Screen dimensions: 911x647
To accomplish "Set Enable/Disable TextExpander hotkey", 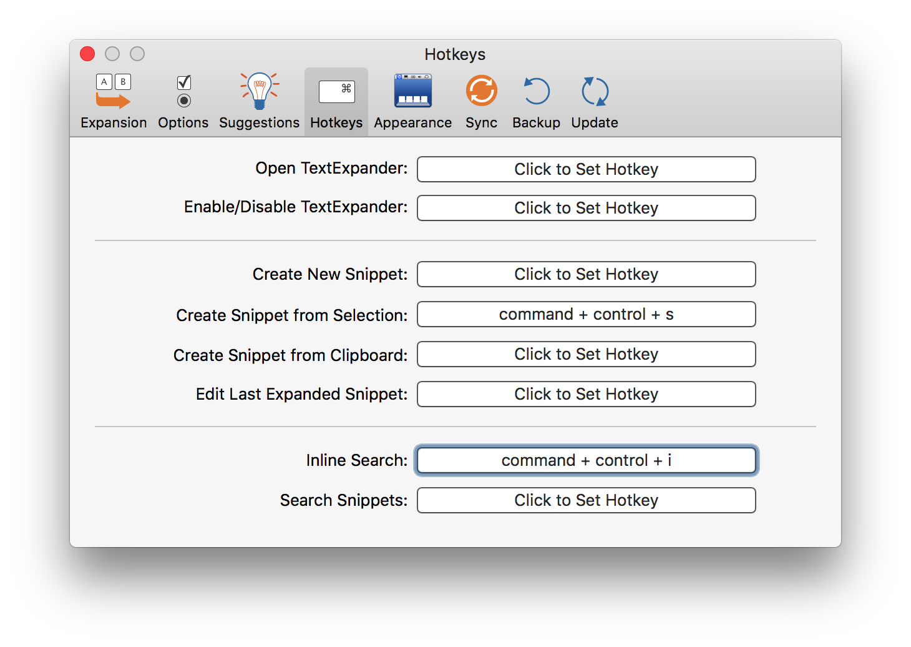I will pyautogui.click(x=586, y=208).
